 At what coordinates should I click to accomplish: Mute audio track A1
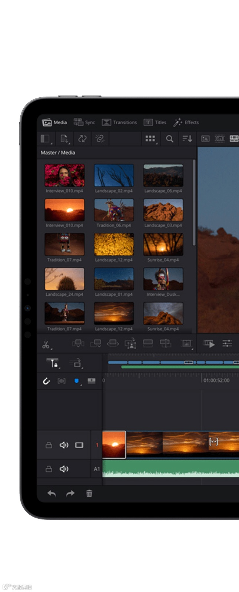coord(64,469)
